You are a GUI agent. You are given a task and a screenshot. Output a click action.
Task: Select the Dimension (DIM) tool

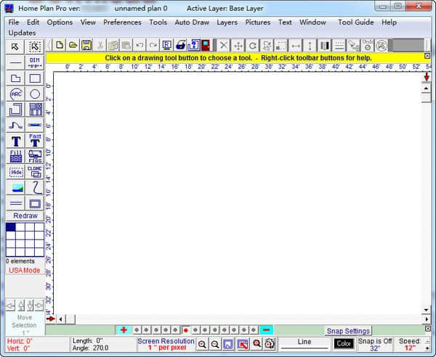coord(34,62)
